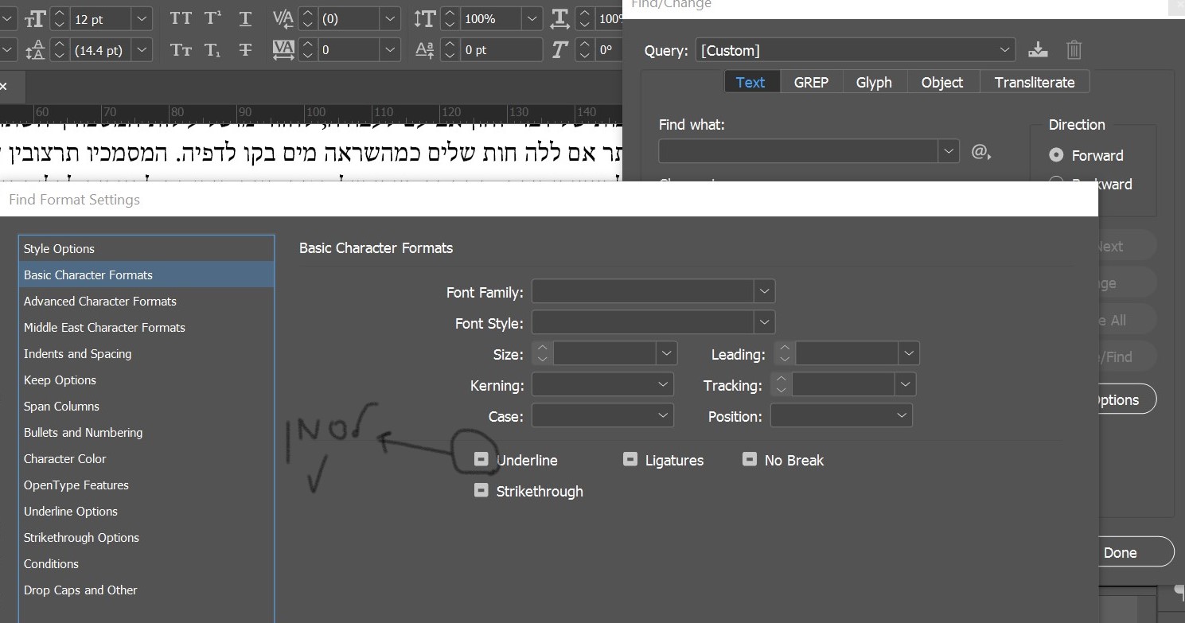Expand the (14.4 pt) leading dropdown
Image resolution: width=1185 pixels, height=623 pixels.
click(142, 49)
